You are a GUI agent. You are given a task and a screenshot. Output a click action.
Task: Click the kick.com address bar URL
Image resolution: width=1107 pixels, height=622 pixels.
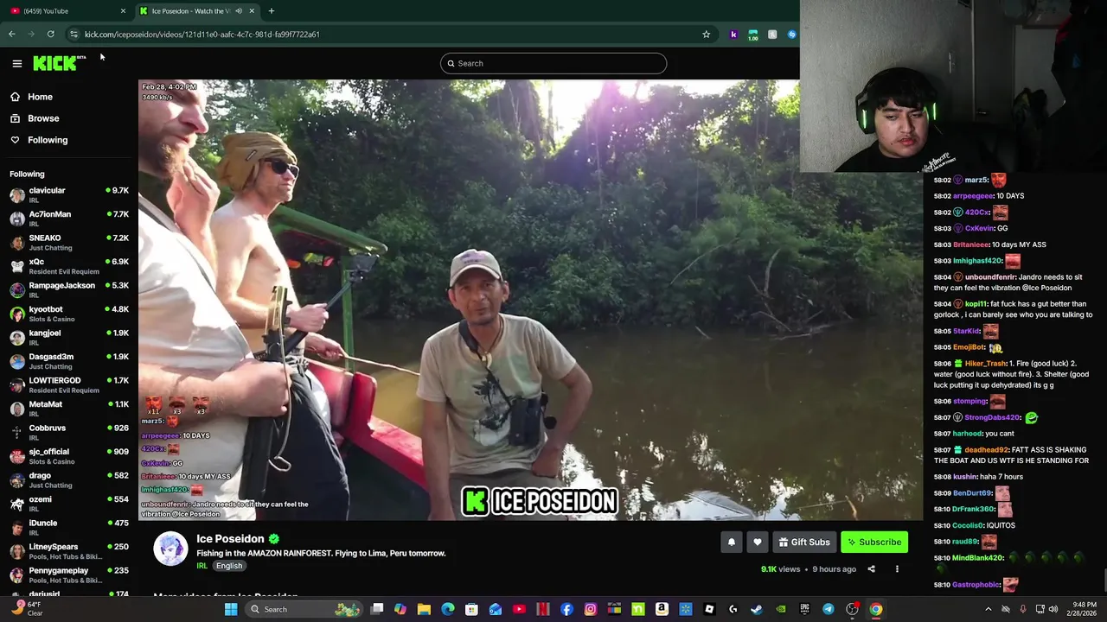click(x=202, y=35)
